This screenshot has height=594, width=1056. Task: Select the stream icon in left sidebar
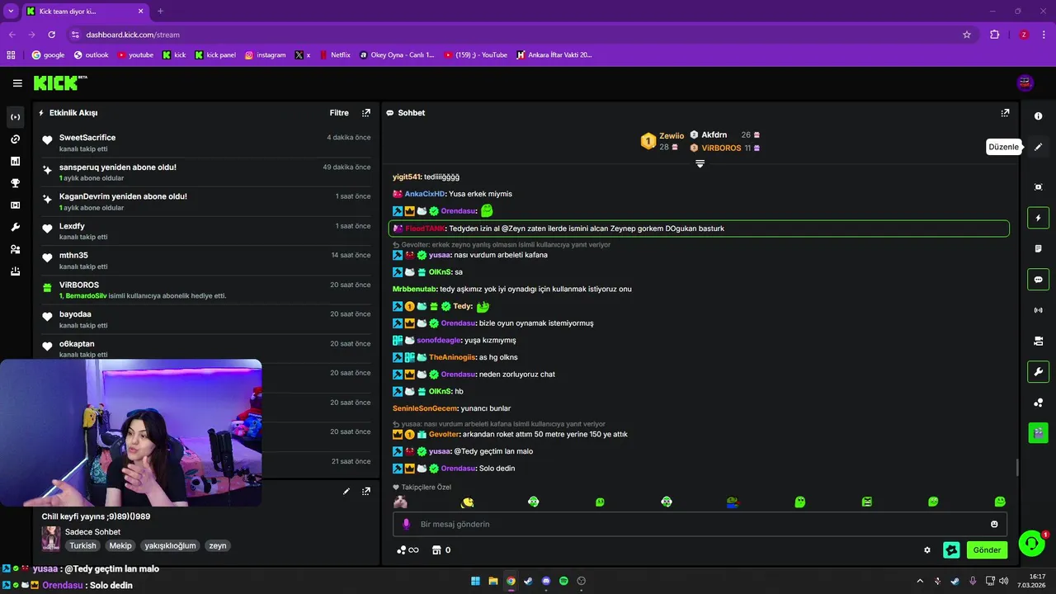point(15,117)
